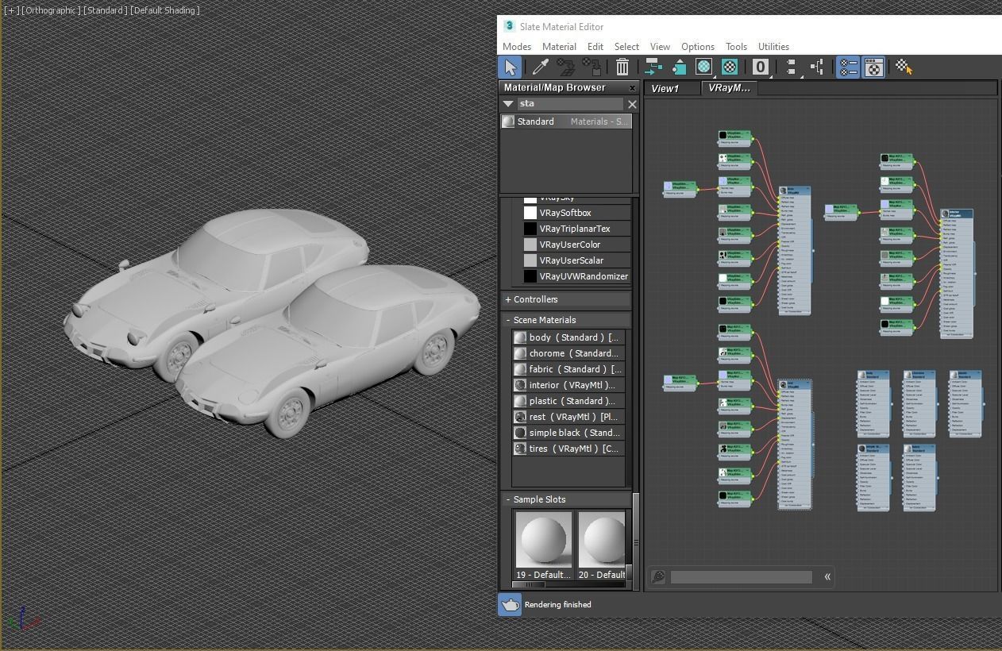This screenshot has height=651, width=1002.
Task: Select simple black scene material
Action: 568,433
